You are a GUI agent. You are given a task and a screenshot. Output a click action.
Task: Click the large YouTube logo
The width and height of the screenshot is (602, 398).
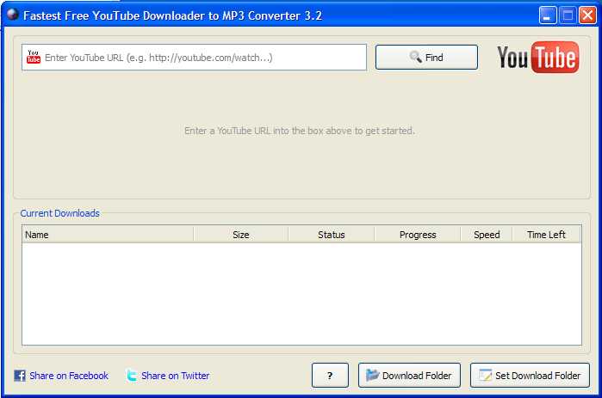[538, 58]
